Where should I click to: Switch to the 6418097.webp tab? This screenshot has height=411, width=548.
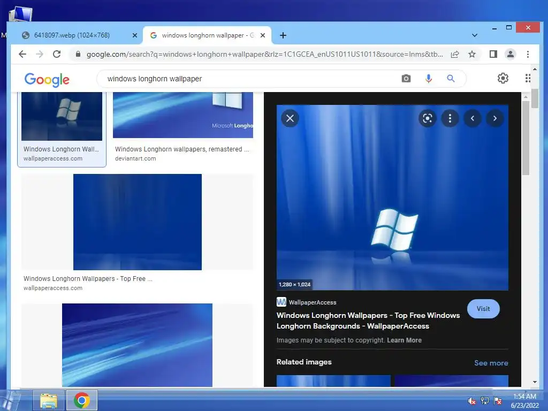click(72, 35)
